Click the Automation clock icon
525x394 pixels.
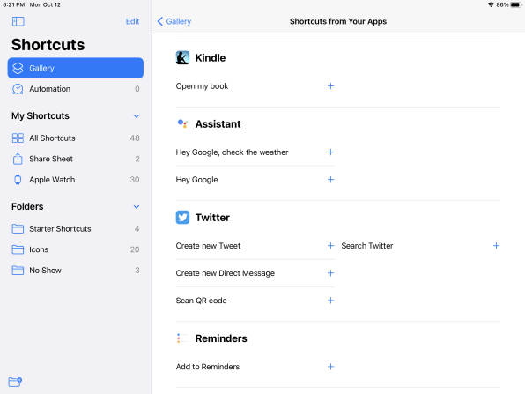(18, 89)
